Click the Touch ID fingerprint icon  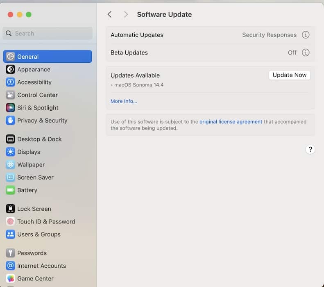(x=10, y=221)
